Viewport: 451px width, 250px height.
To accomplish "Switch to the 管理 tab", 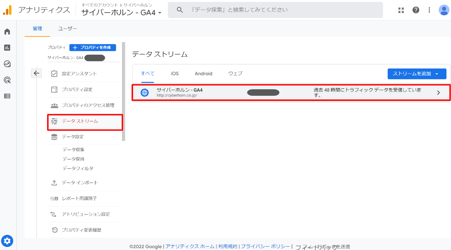I will coord(38,29).
